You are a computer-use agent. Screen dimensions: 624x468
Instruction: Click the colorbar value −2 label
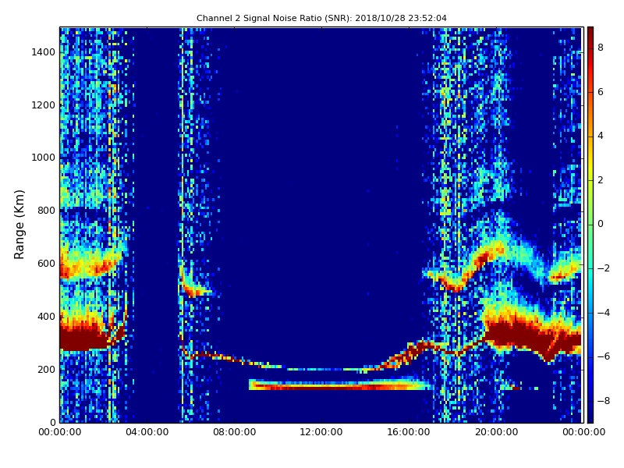coord(604,268)
